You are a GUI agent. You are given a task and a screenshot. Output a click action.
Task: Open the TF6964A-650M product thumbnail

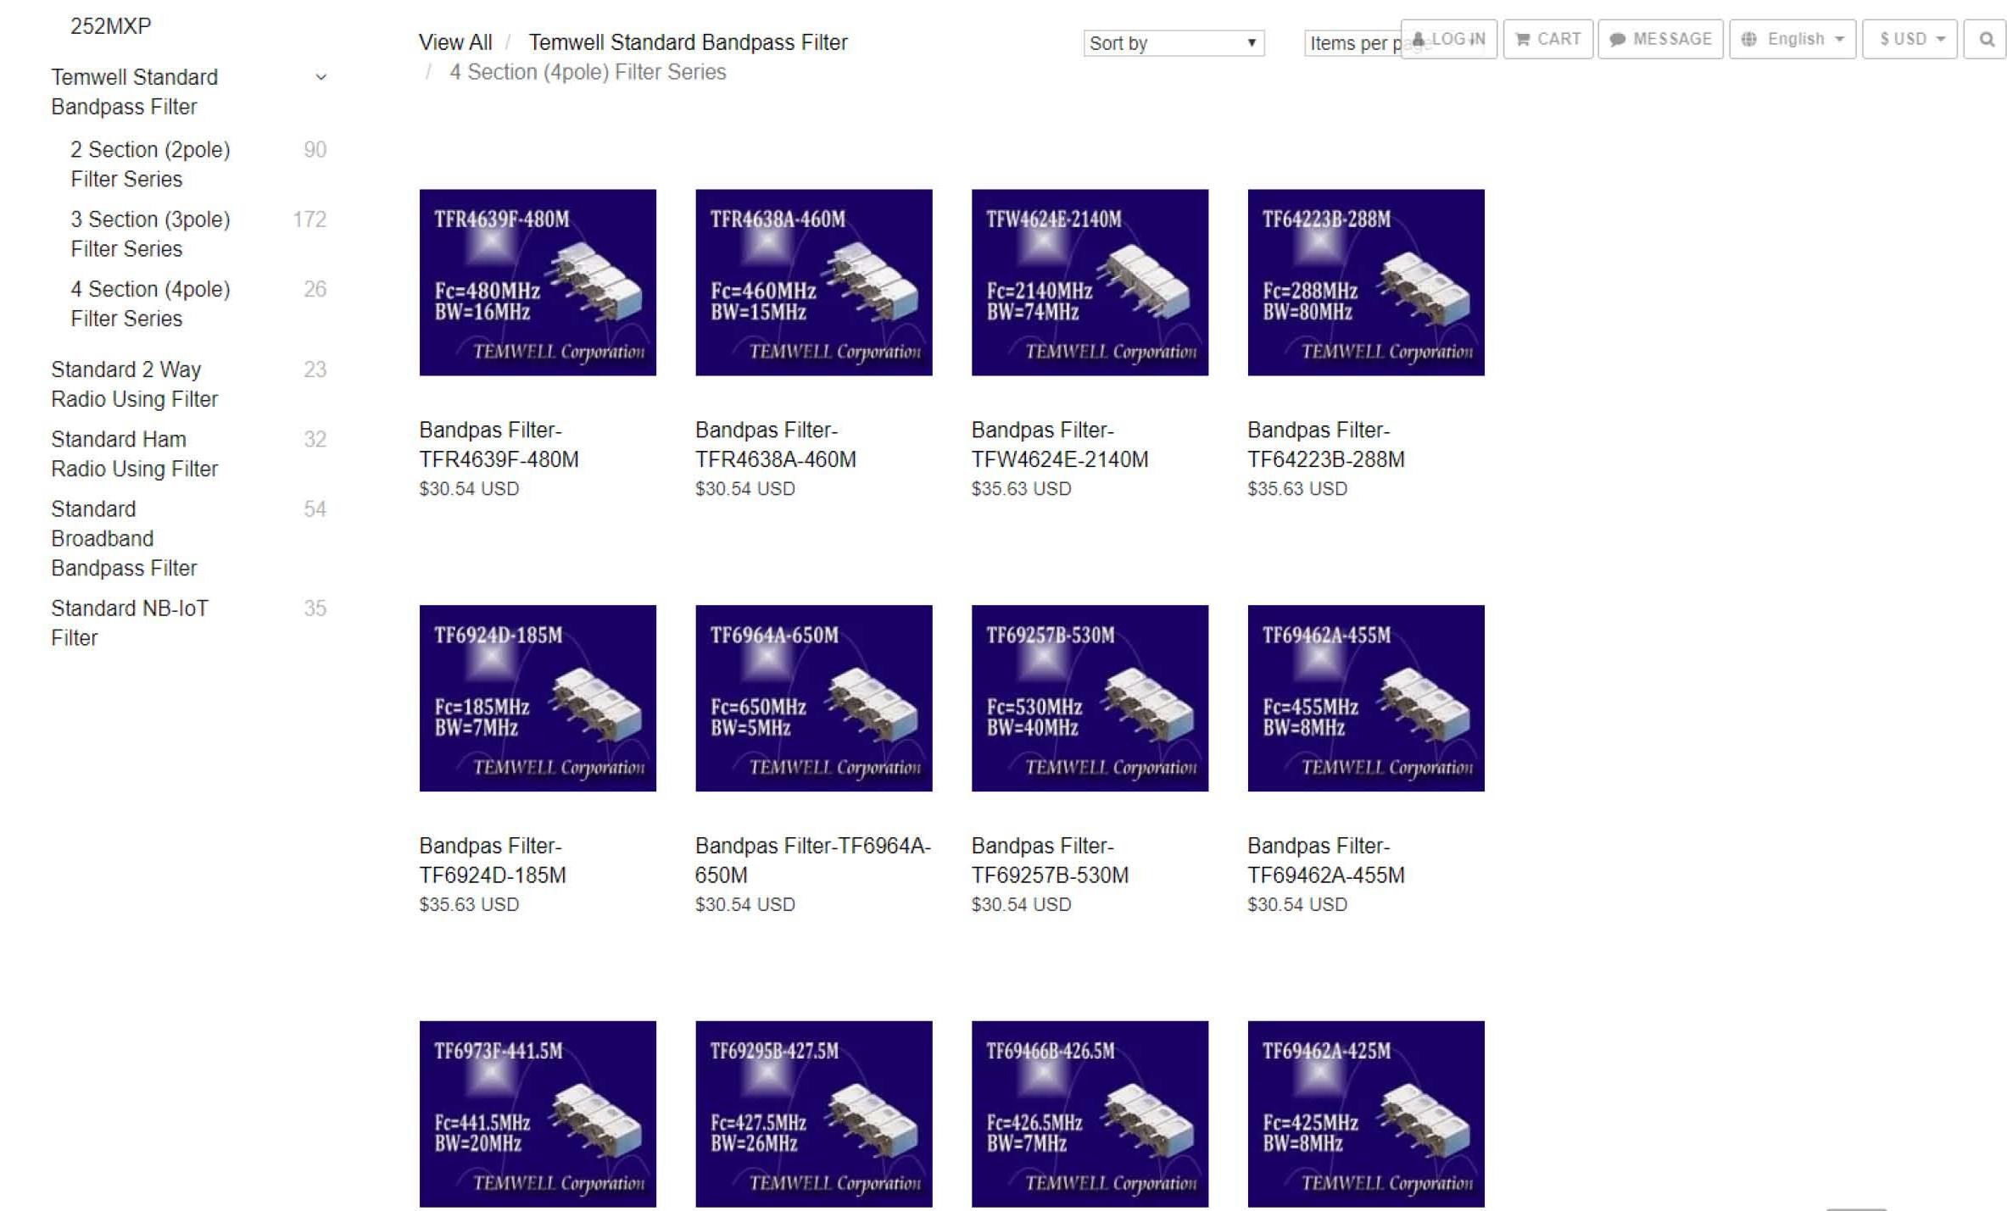[x=814, y=698]
